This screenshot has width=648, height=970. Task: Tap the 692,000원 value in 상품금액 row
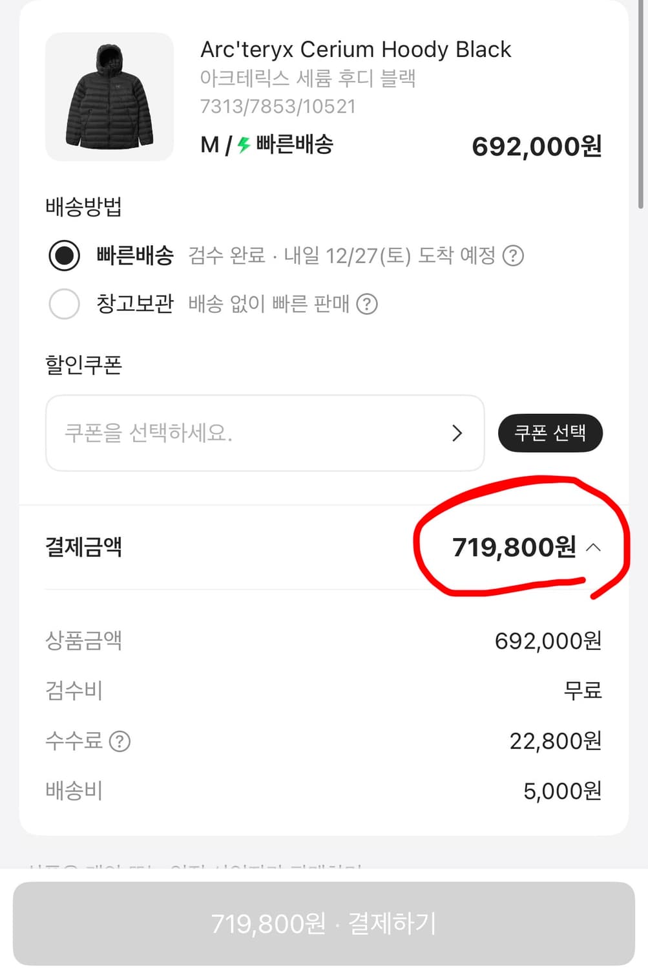[548, 641]
